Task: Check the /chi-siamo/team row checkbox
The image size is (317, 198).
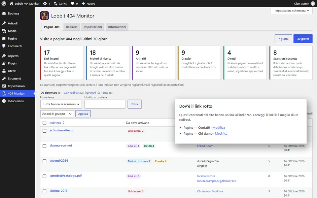Action: pos(45,131)
